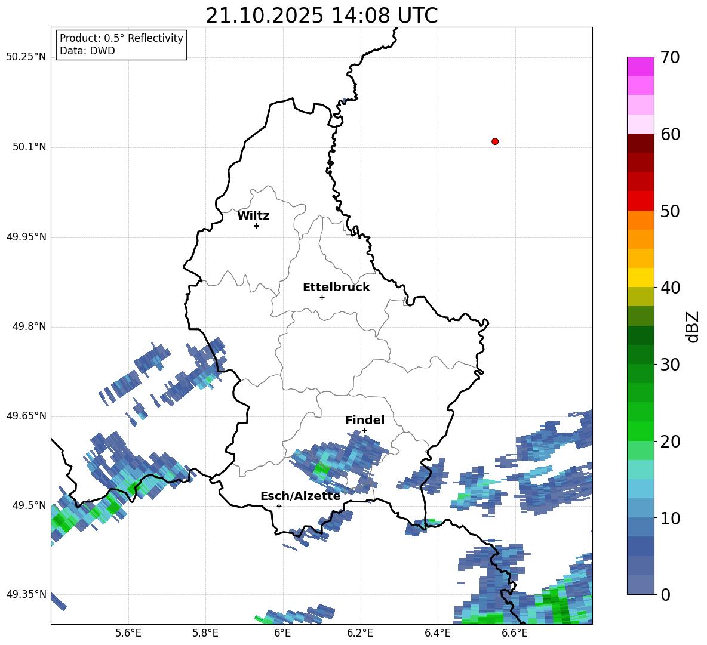Click the 6.4°E longitude label
The image size is (707, 645).
coord(437,633)
